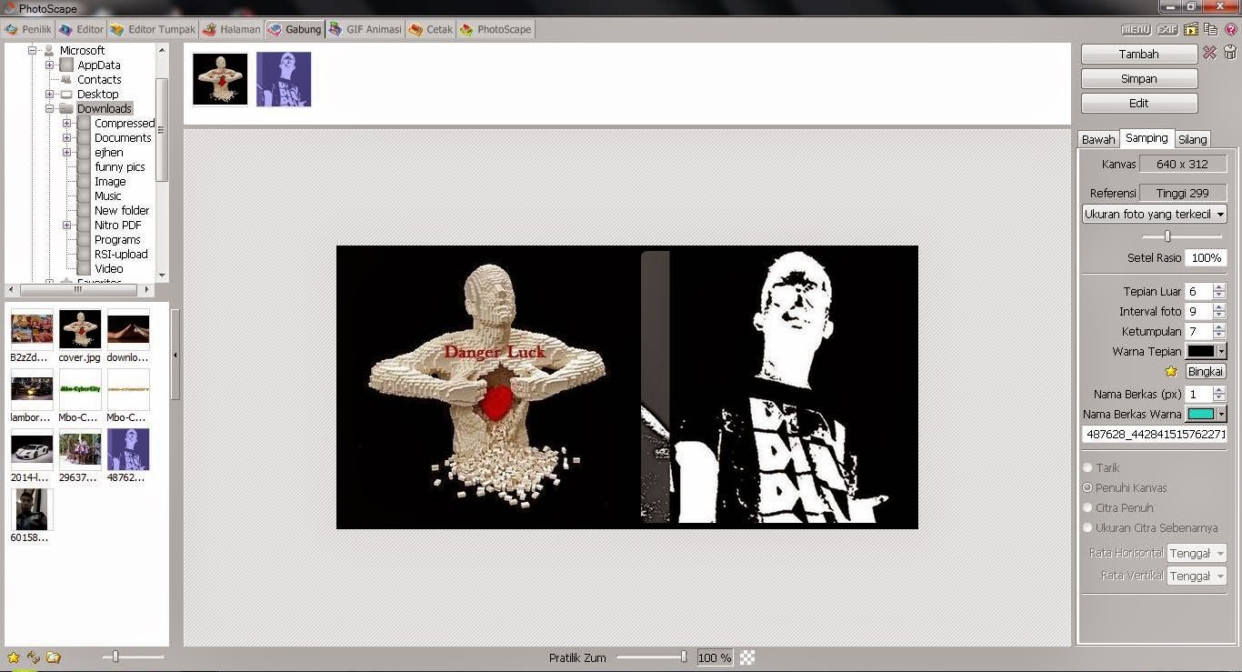
Task: Open the Nama Berkas Warna color dropdown arrow
Action: [x=1221, y=414]
